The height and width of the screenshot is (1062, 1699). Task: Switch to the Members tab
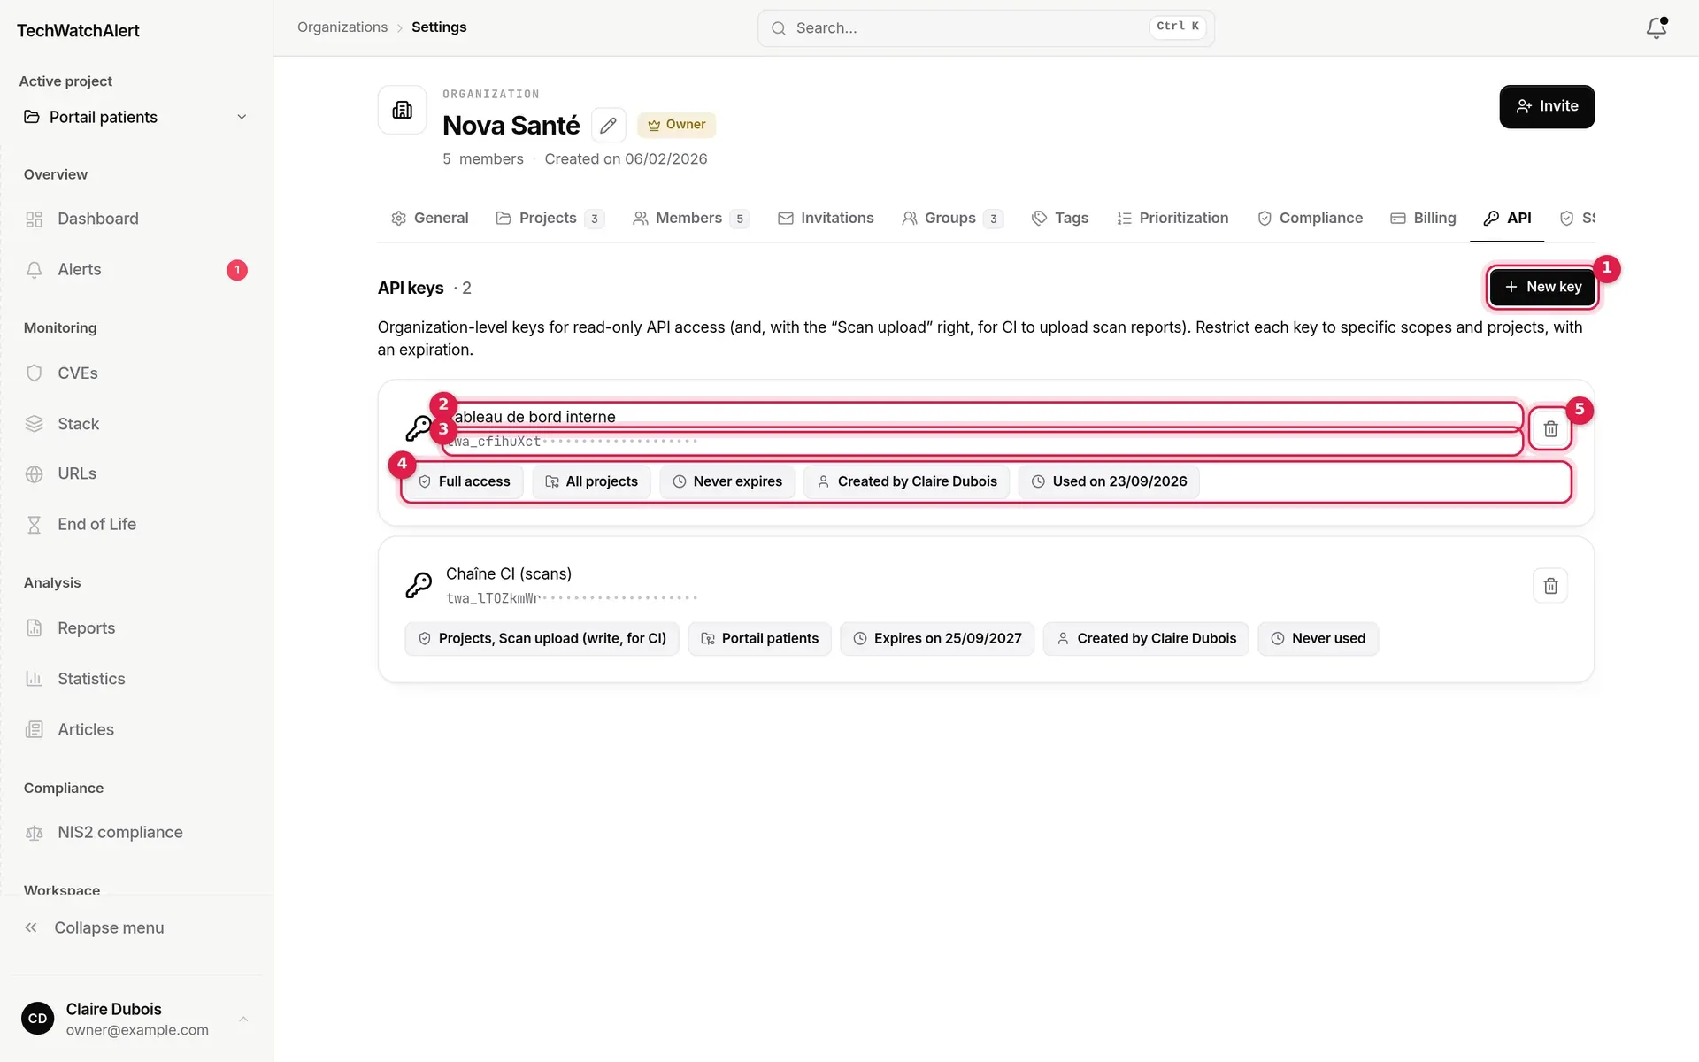point(691,219)
